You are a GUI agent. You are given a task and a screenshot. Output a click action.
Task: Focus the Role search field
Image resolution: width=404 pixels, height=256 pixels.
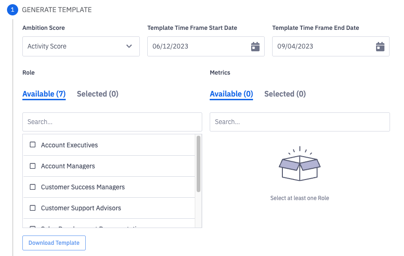pos(112,122)
